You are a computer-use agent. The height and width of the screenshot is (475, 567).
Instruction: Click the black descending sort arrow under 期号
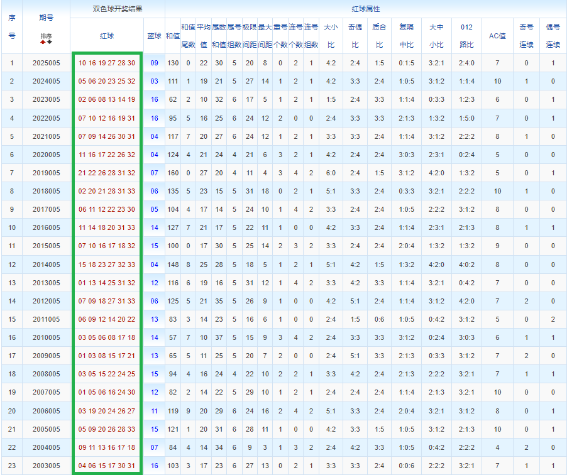(x=49, y=42)
